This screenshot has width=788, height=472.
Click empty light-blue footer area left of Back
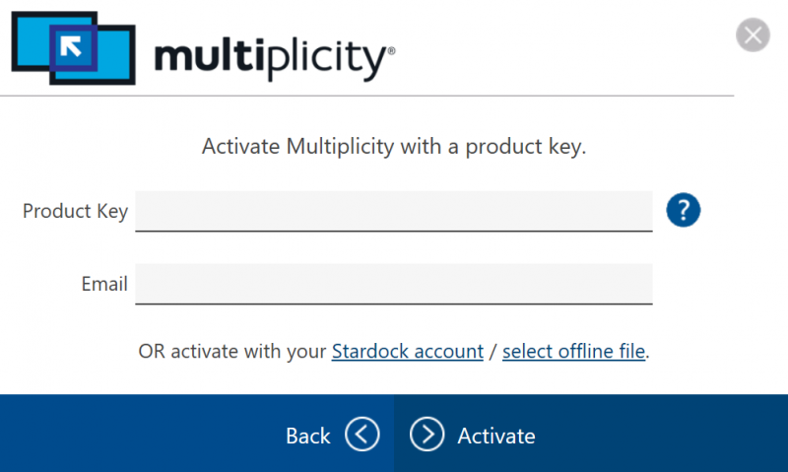[x=138, y=435]
